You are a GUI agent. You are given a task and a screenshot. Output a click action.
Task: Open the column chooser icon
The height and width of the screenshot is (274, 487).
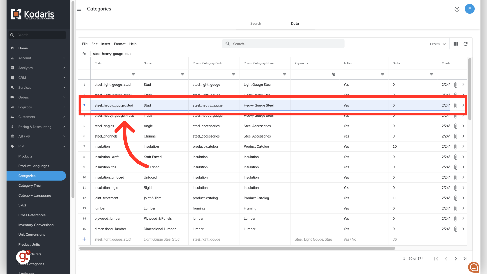tap(456, 44)
